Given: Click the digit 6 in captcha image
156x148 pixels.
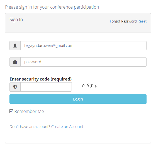Looking at the screenshot, I should coord(87,86).
